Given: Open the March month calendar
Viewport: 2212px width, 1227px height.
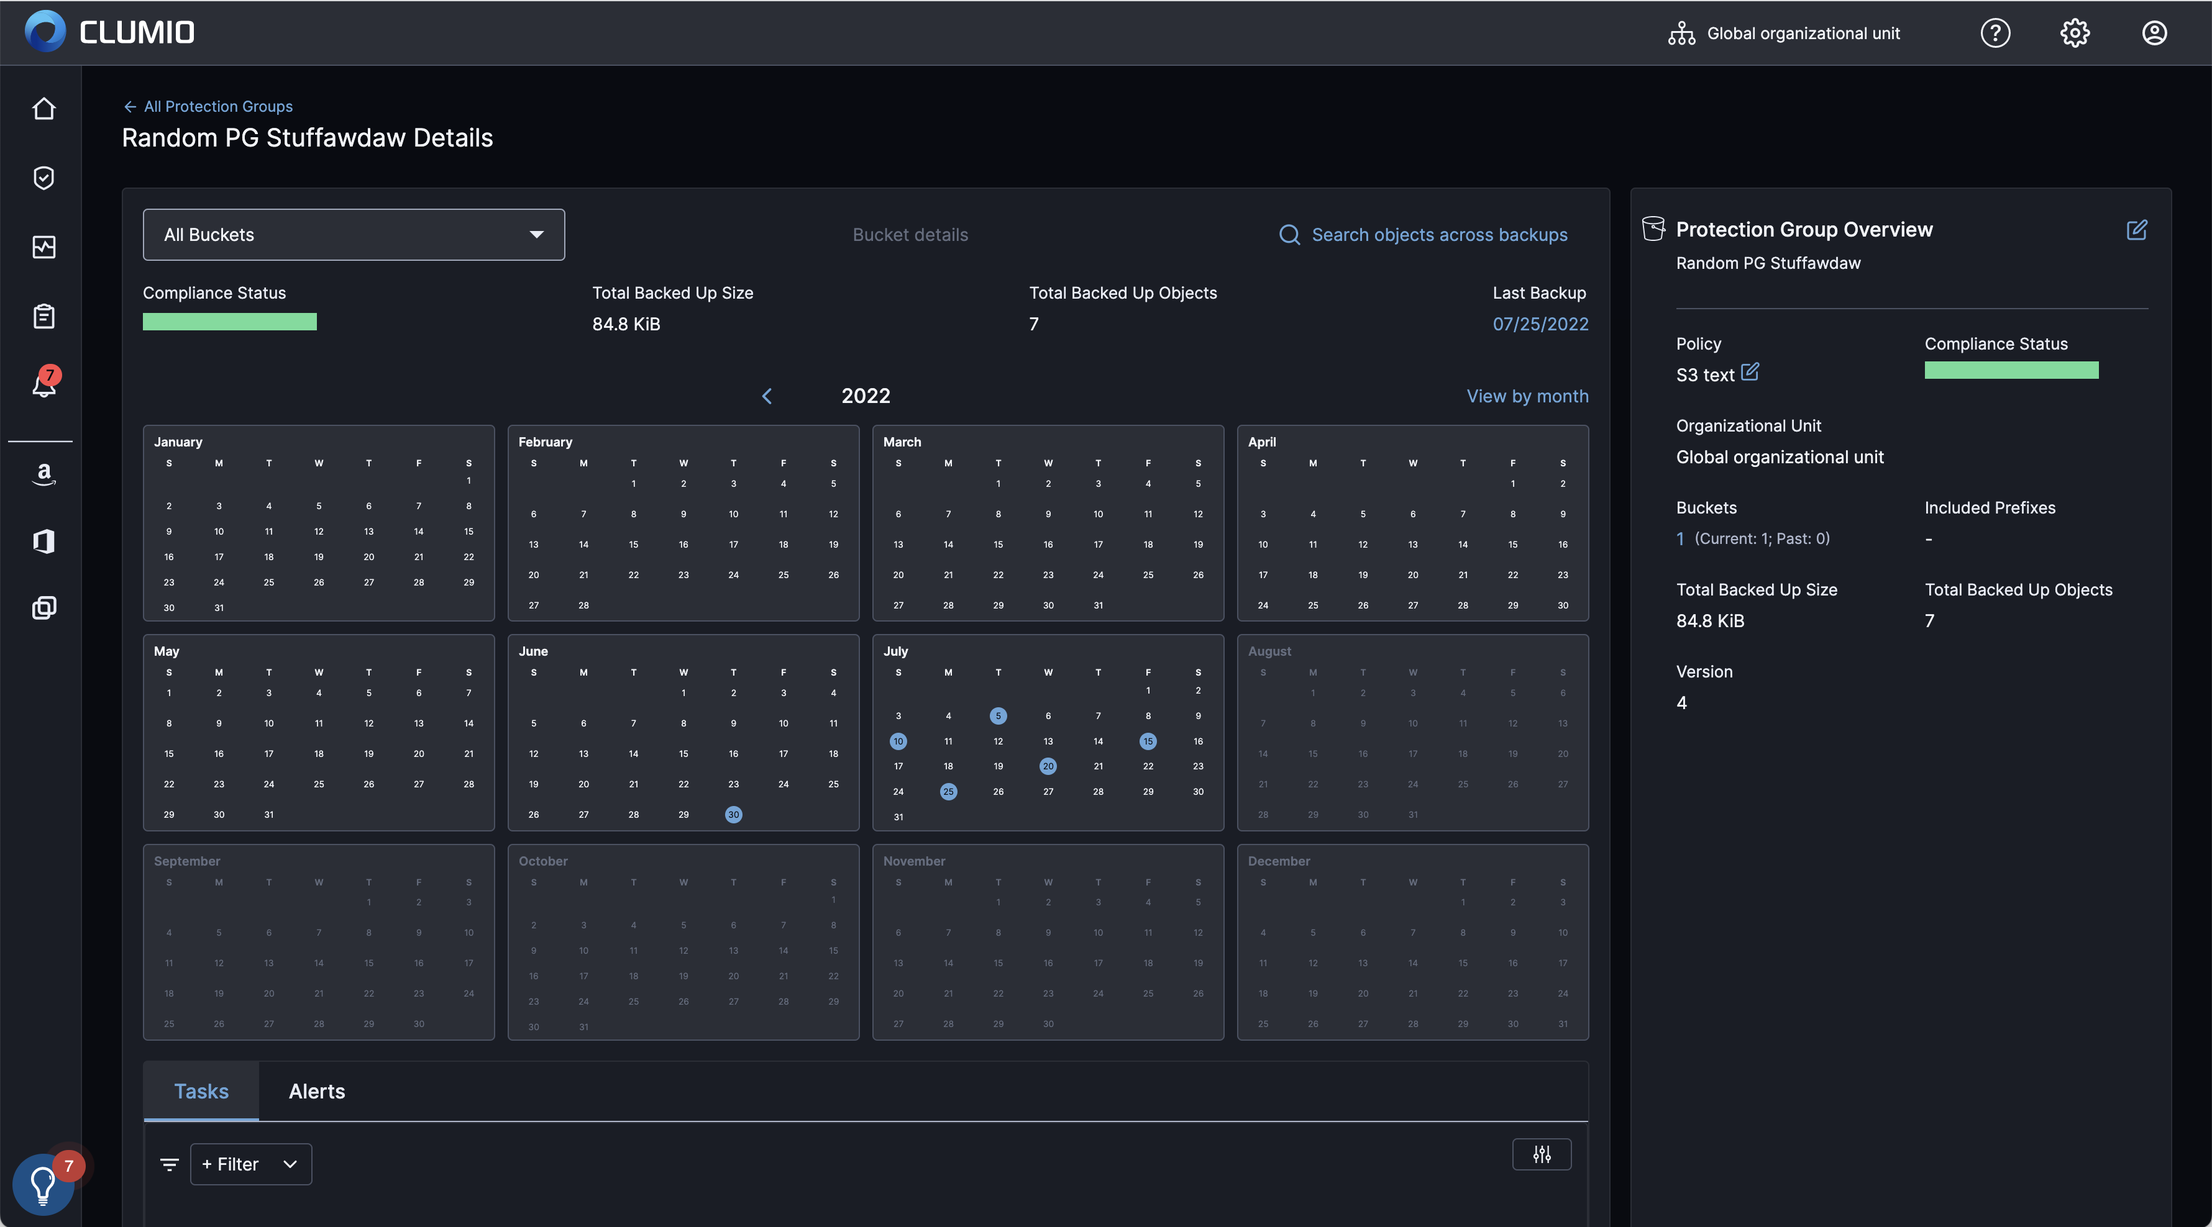Looking at the screenshot, I should click(1048, 523).
